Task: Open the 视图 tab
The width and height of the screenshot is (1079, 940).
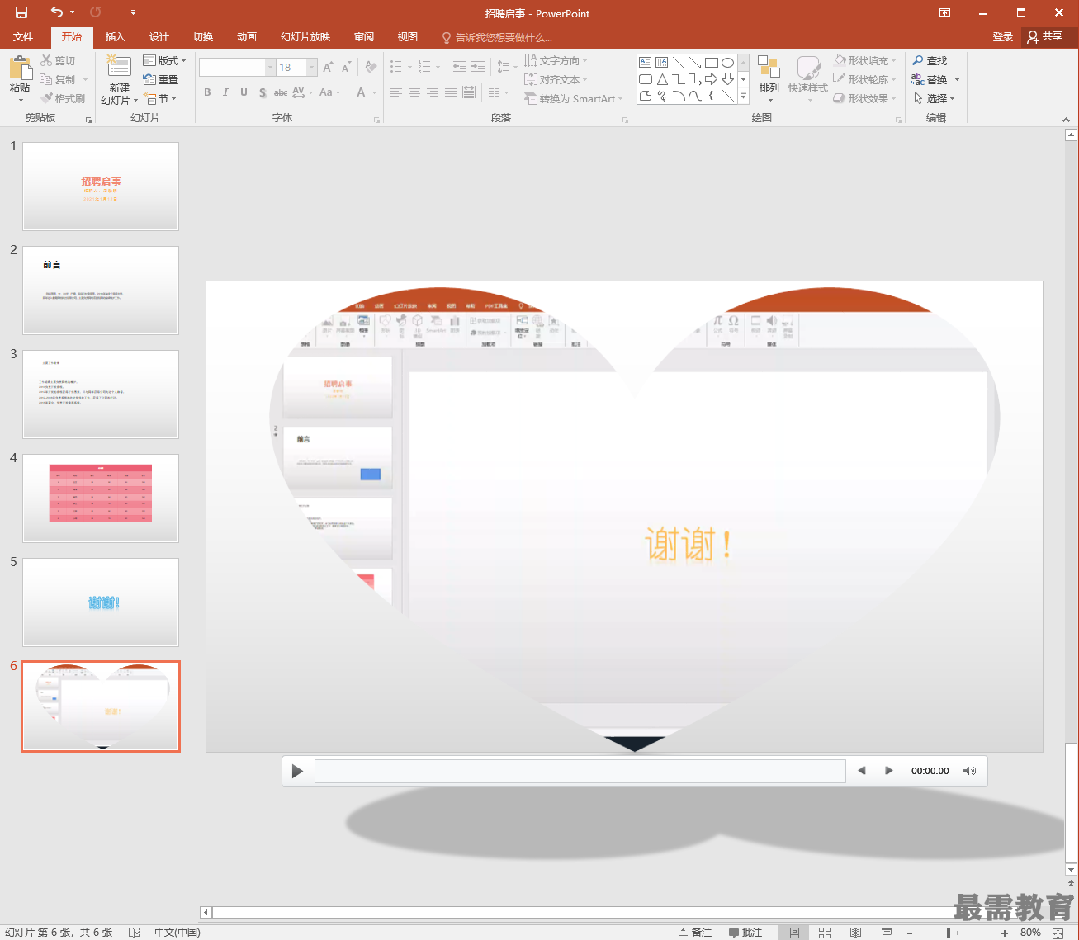Action: [x=408, y=37]
